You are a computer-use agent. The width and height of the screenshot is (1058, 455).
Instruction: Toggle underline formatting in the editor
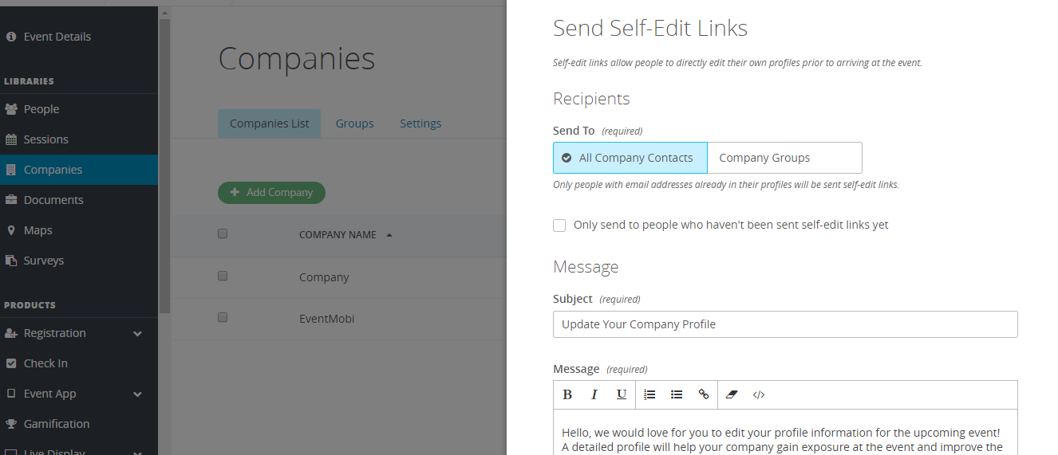(622, 394)
